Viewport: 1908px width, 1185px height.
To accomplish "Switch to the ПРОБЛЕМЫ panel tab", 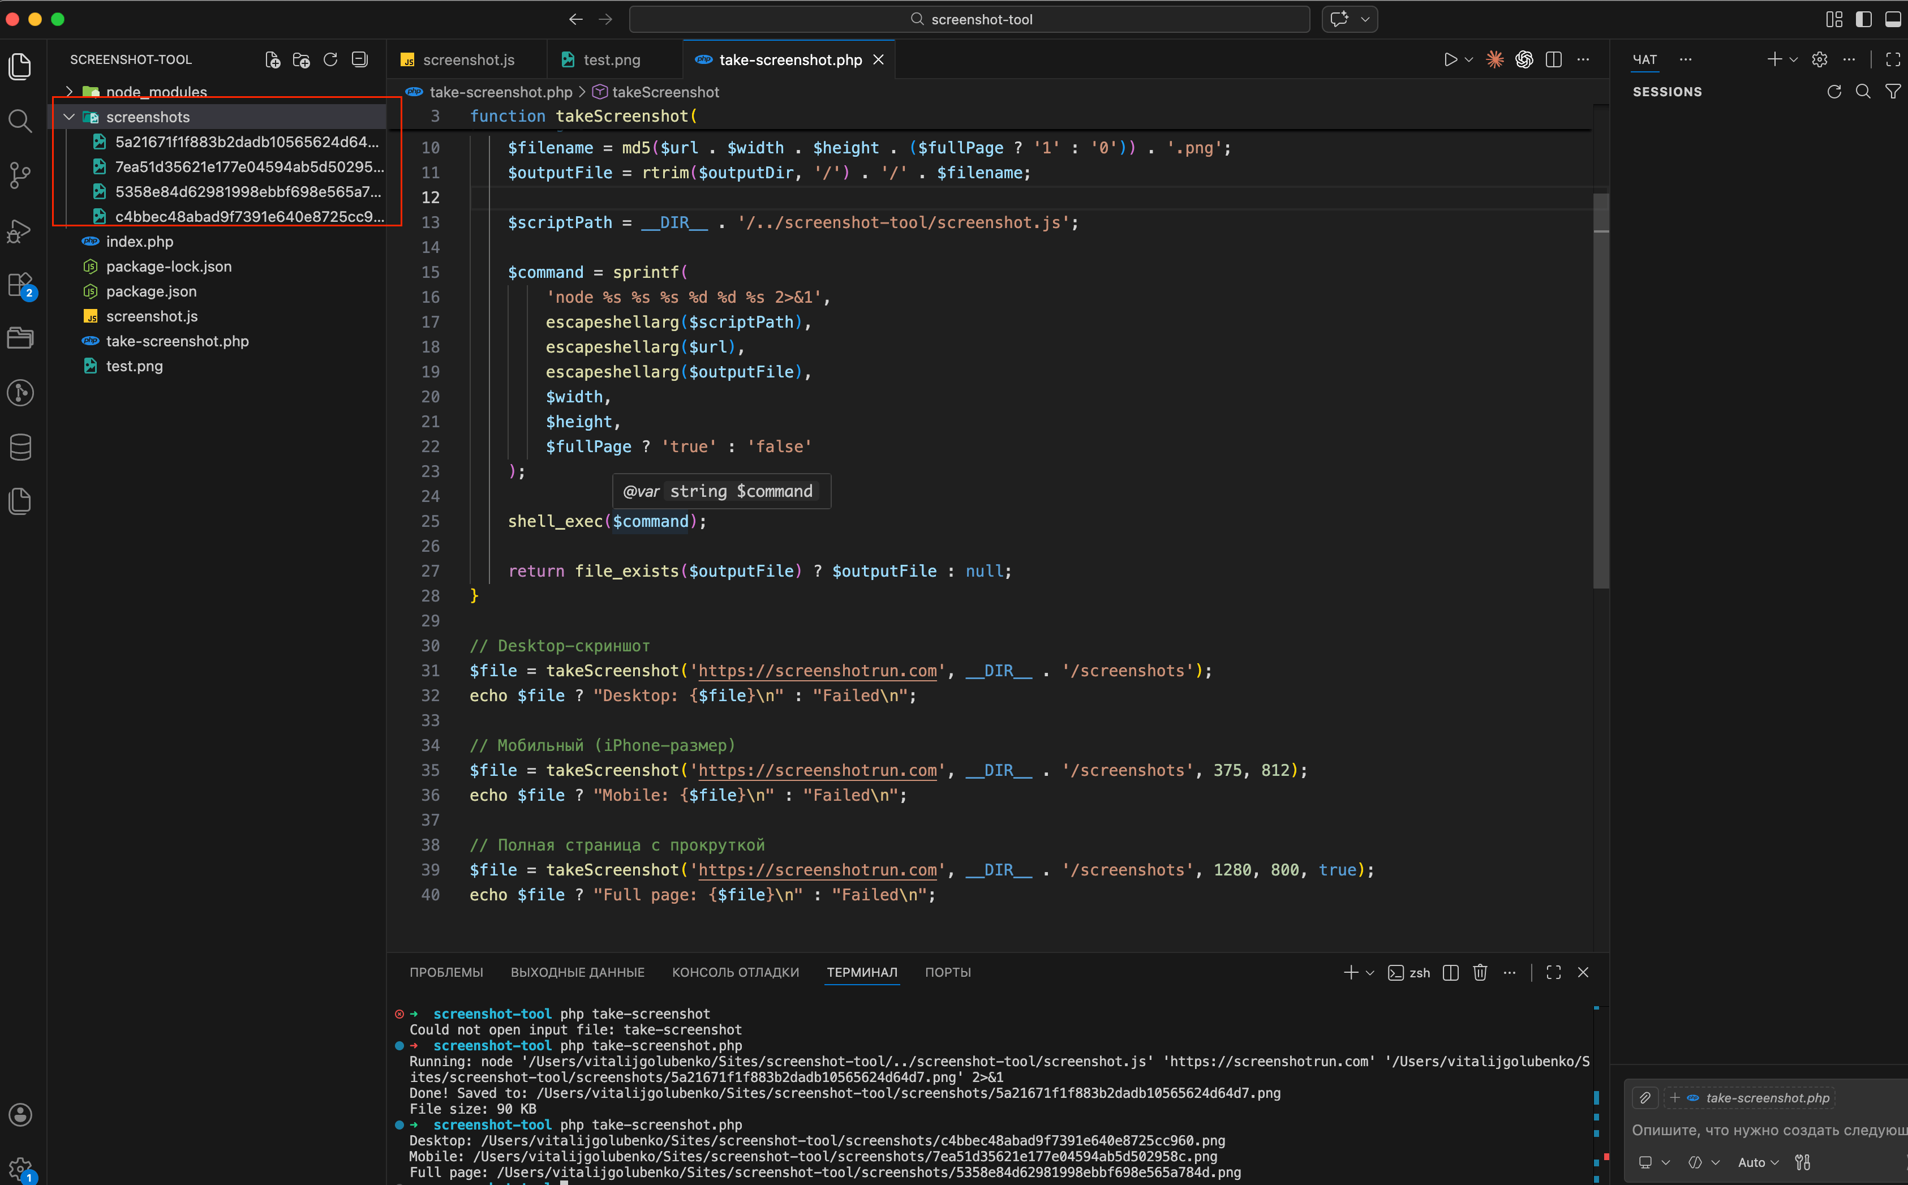I will coord(446,973).
